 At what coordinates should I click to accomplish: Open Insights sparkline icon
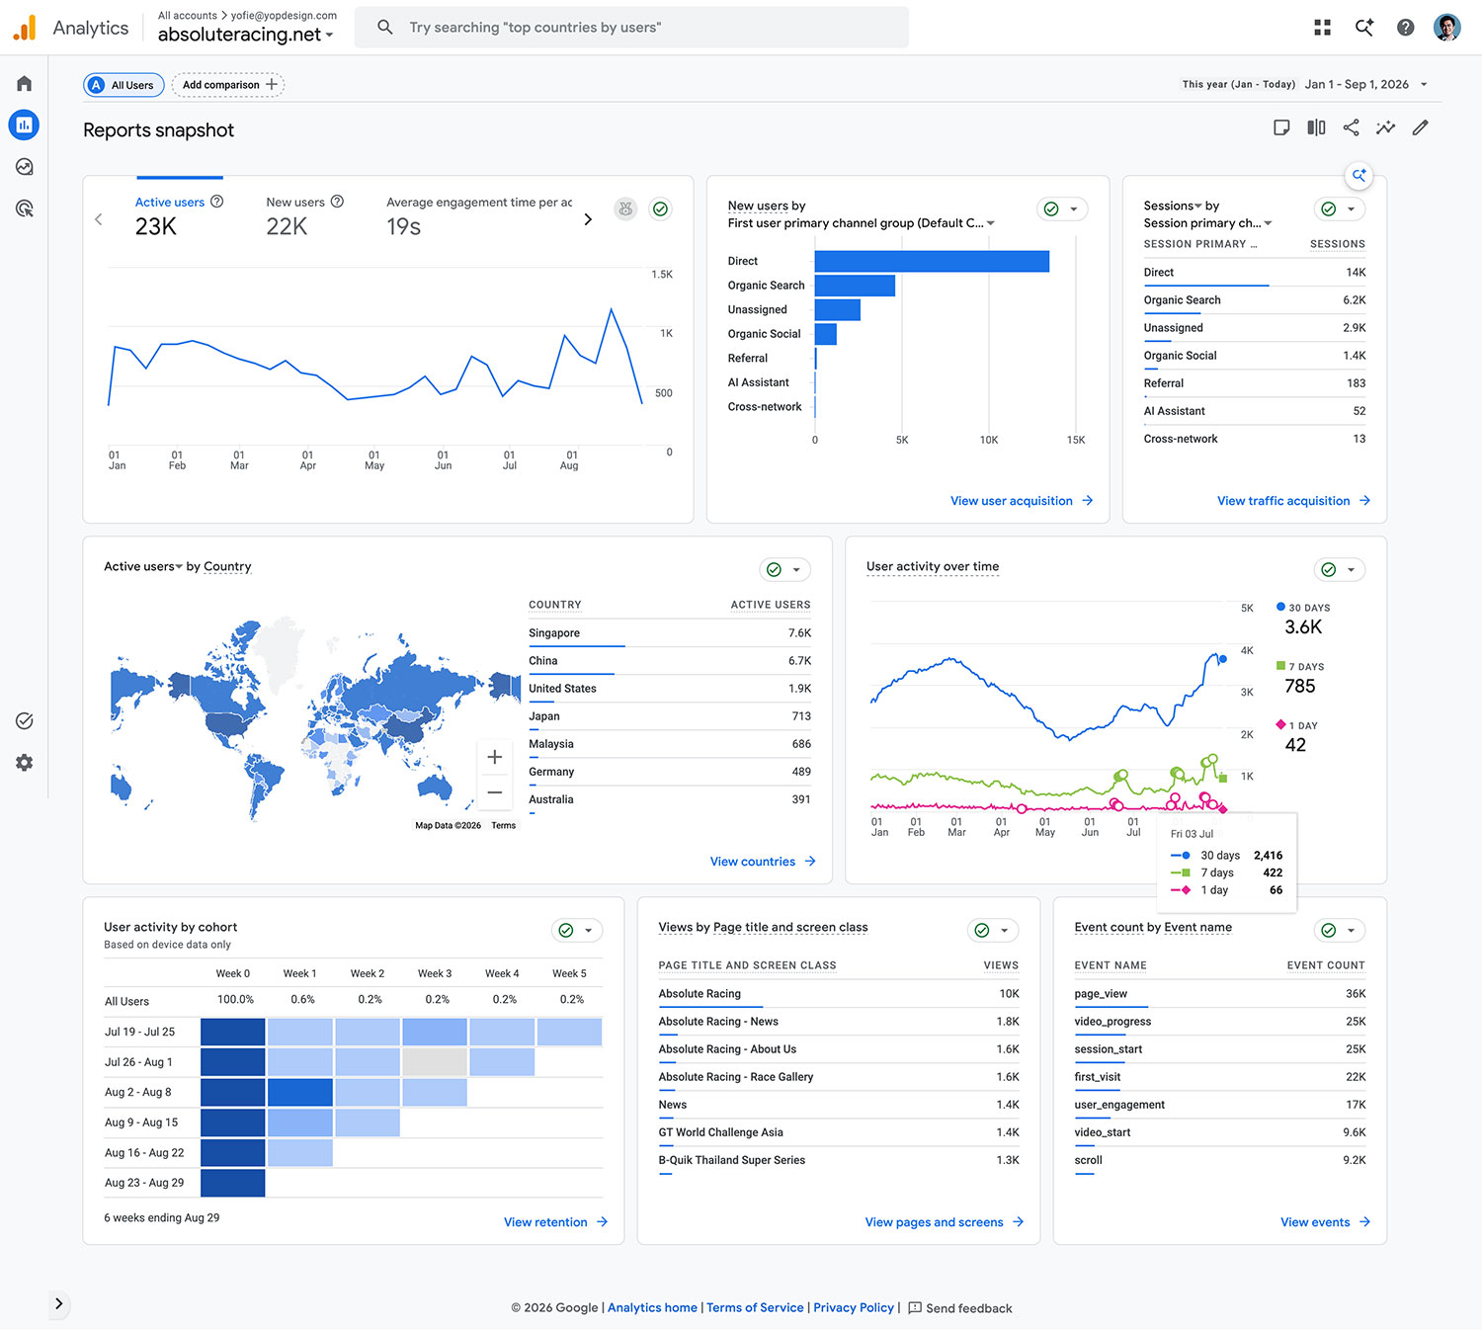pyautogui.click(x=1385, y=127)
